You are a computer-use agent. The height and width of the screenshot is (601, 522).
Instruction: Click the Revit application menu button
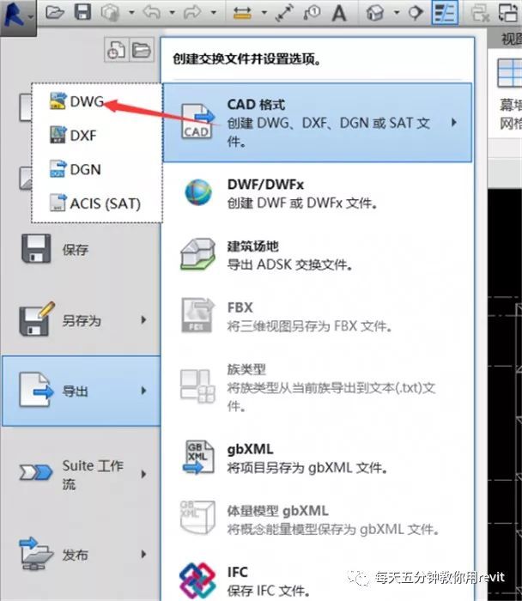(17, 14)
